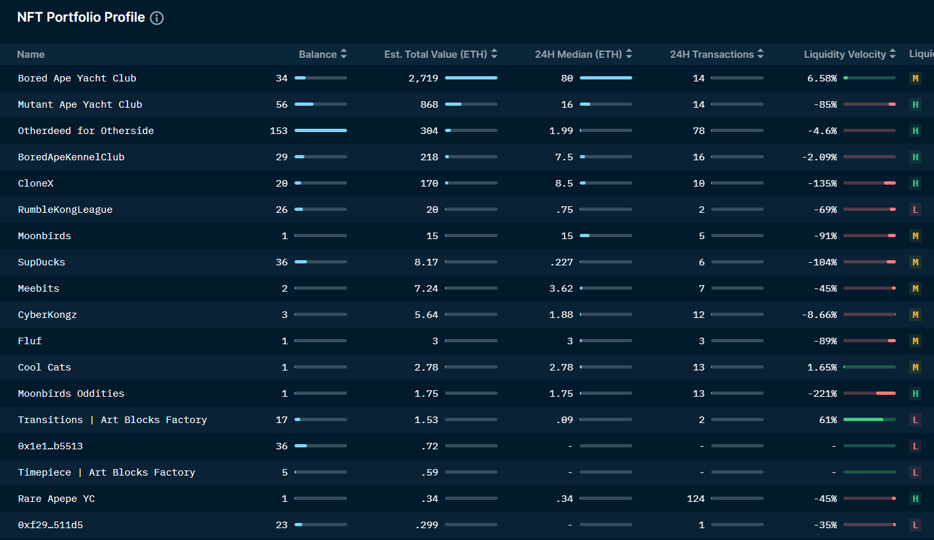Select the 0xf29…511d5 address
Image resolution: width=934 pixels, height=540 pixels.
tap(51, 525)
